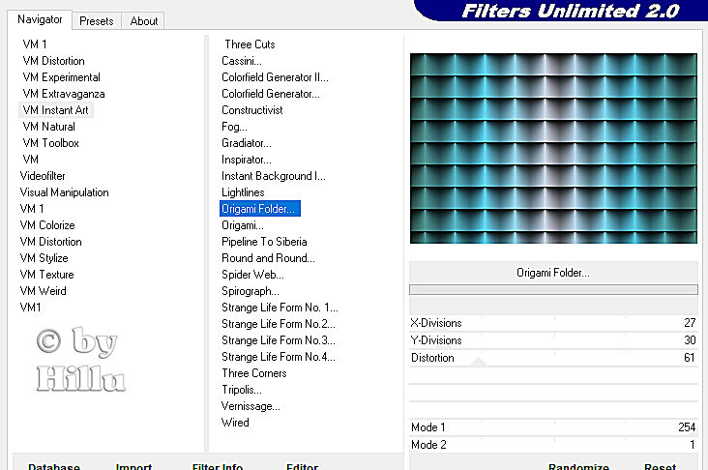This screenshot has width=708, height=470.
Task: Choose the VM Instant Art category
Action: coord(55,110)
